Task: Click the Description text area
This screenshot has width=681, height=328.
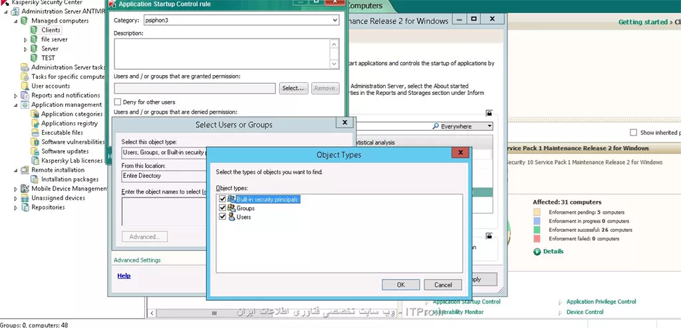Action: coord(222,54)
